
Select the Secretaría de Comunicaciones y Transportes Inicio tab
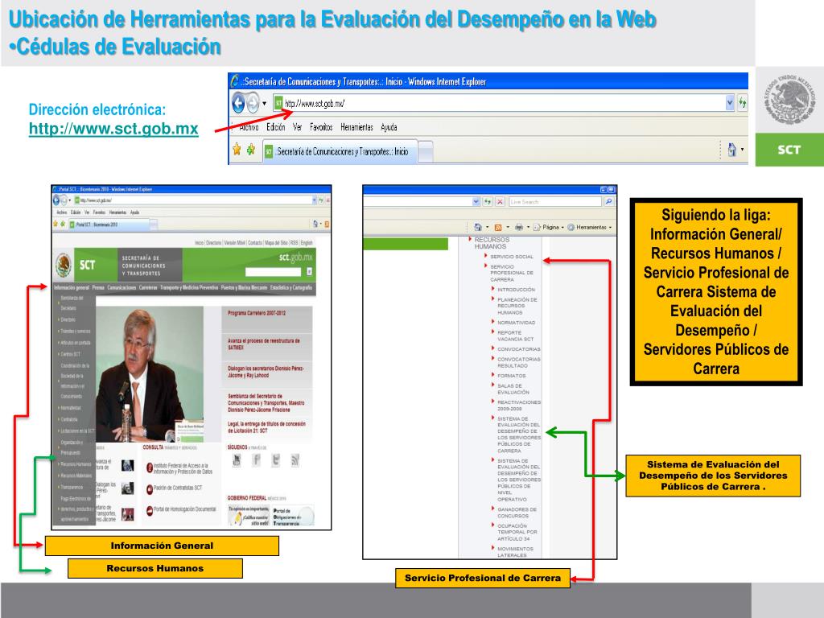(x=340, y=151)
